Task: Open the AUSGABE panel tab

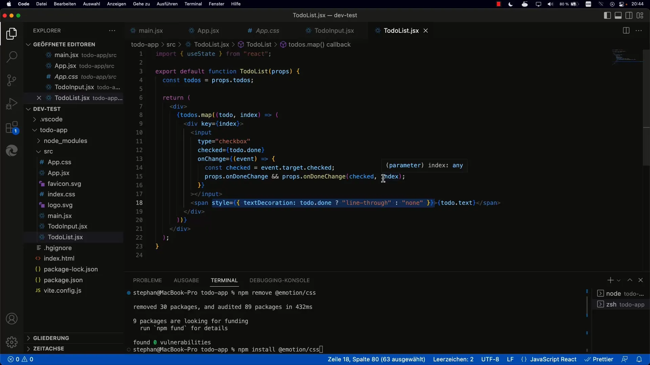Action: [186, 281]
